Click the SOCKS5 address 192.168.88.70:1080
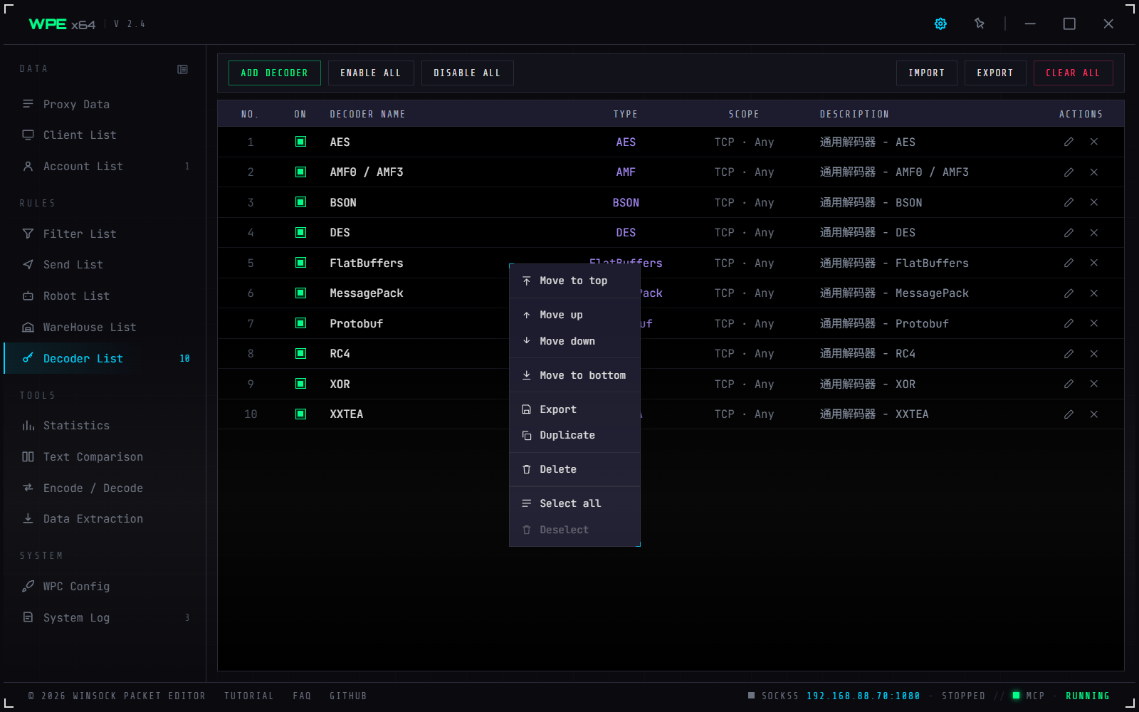 [863, 696]
